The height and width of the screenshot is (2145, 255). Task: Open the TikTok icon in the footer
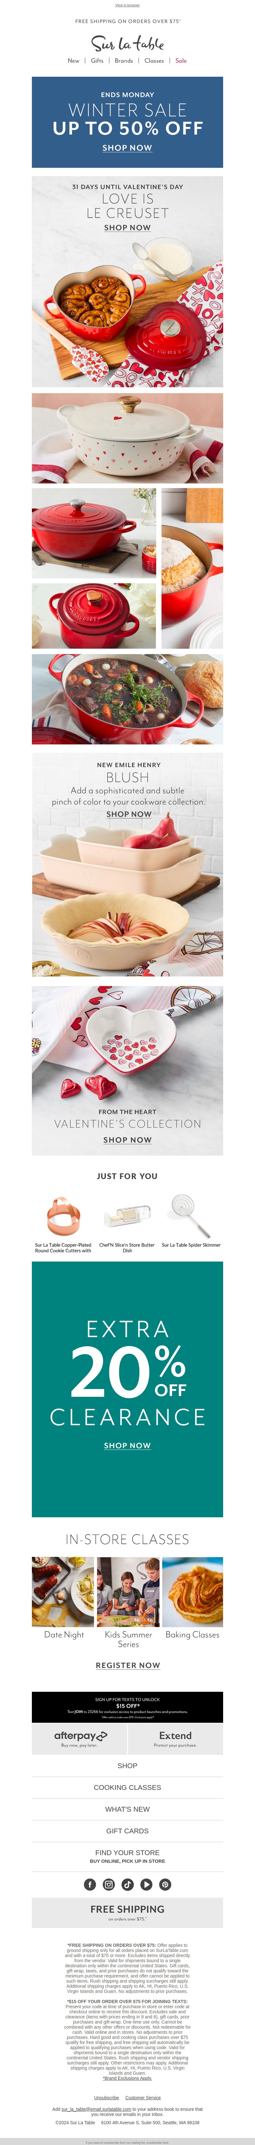click(127, 1885)
